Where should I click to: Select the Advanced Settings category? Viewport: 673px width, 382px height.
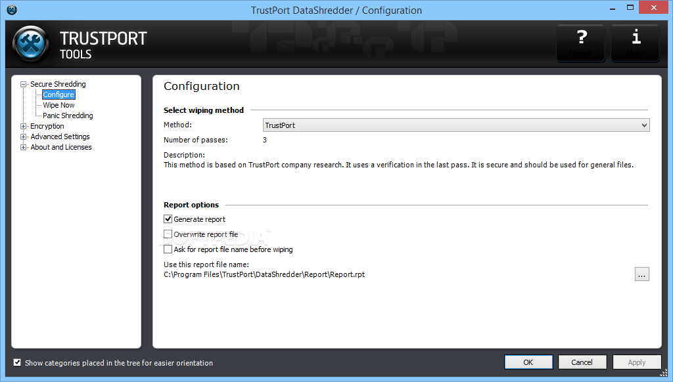(x=60, y=137)
